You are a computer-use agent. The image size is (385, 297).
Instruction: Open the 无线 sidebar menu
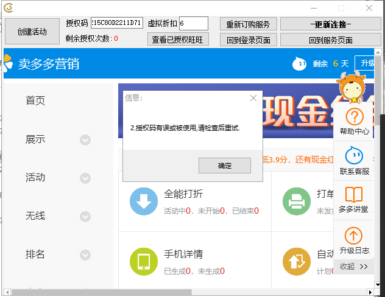tap(35, 216)
